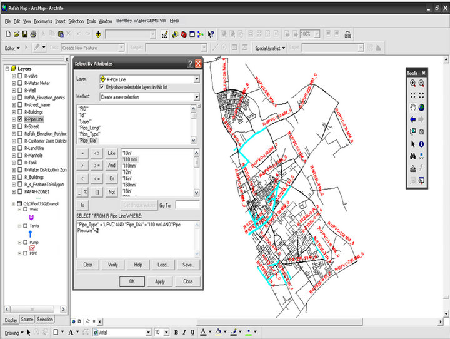Open the Find binoculars tool
The height and width of the screenshot is (339, 450).
point(412,156)
